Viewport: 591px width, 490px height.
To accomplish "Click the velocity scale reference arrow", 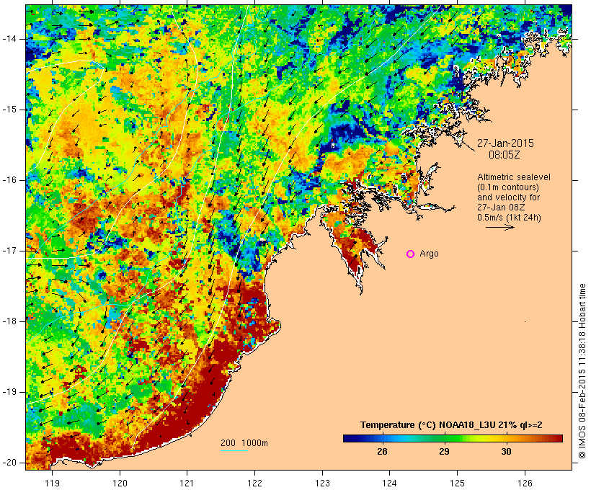I will [x=499, y=227].
